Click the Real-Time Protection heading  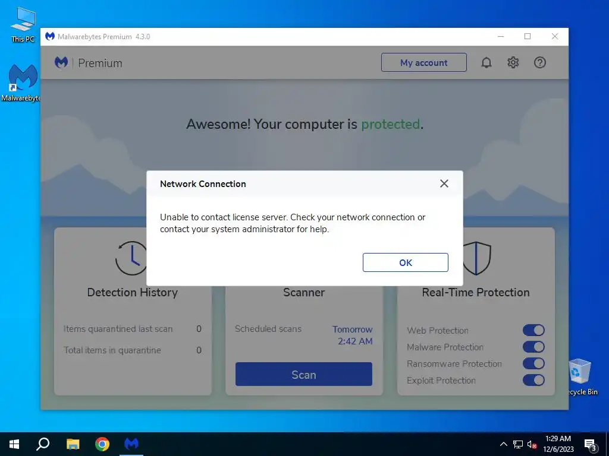476,292
